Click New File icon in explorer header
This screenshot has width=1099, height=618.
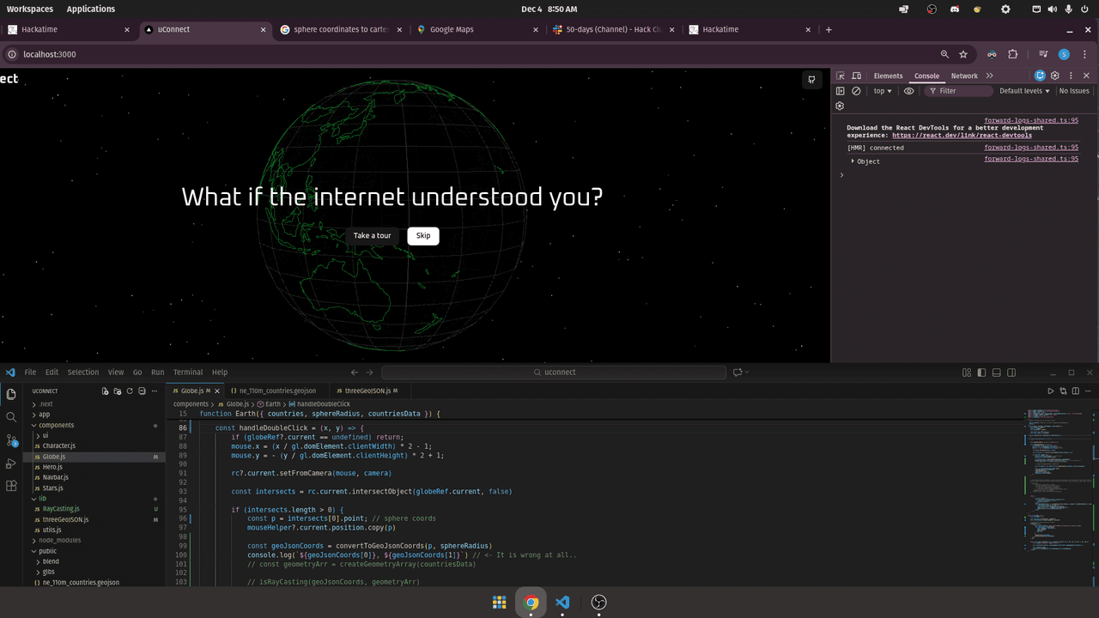pyautogui.click(x=105, y=391)
